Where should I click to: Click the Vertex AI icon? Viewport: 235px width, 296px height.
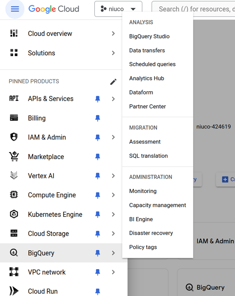tap(14, 175)
